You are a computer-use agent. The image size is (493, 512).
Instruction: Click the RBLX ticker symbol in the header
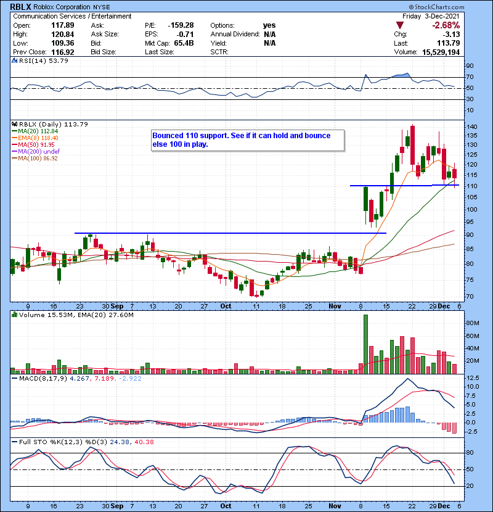pyautogui.click(x=20, y=7)
